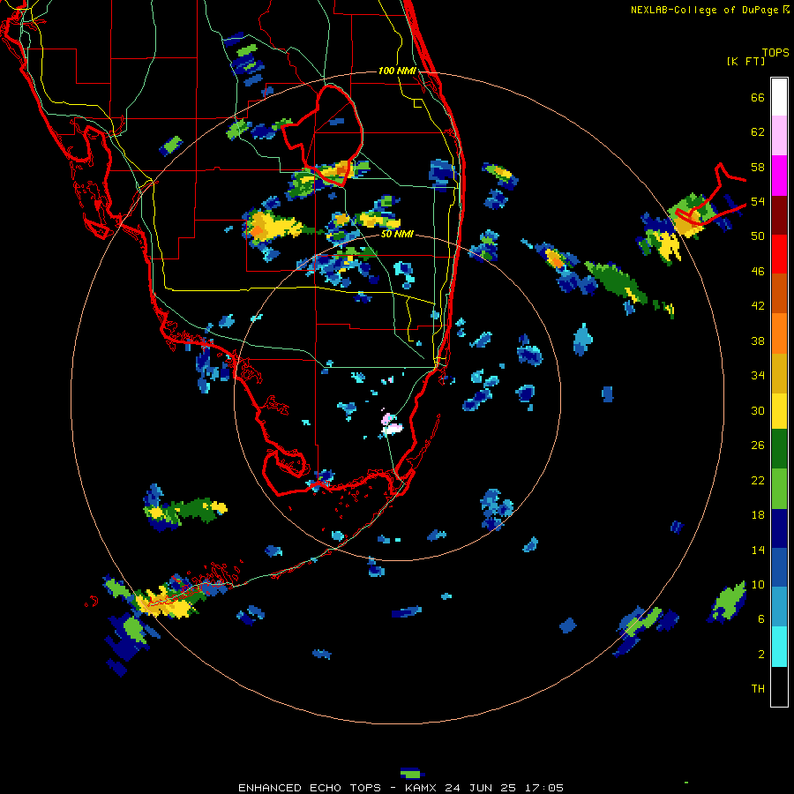Select the '2' scale label

[x=761, y=655]
